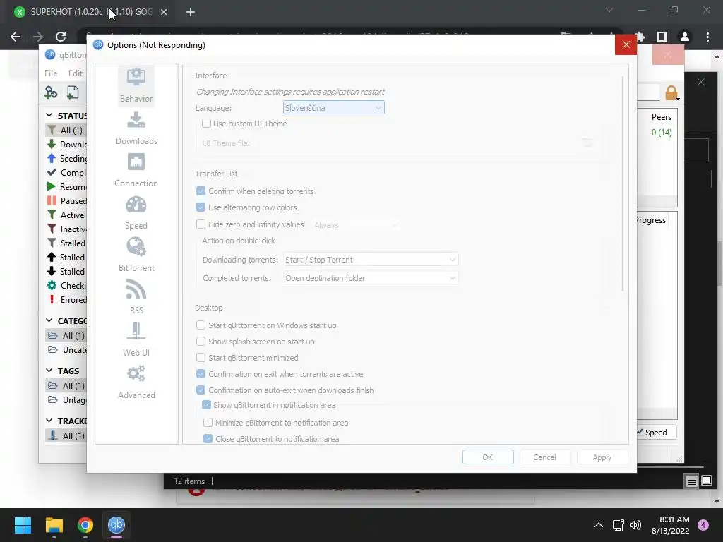
Task: Toggle Confirm when deleting torrents
Action: coord(201,191)
